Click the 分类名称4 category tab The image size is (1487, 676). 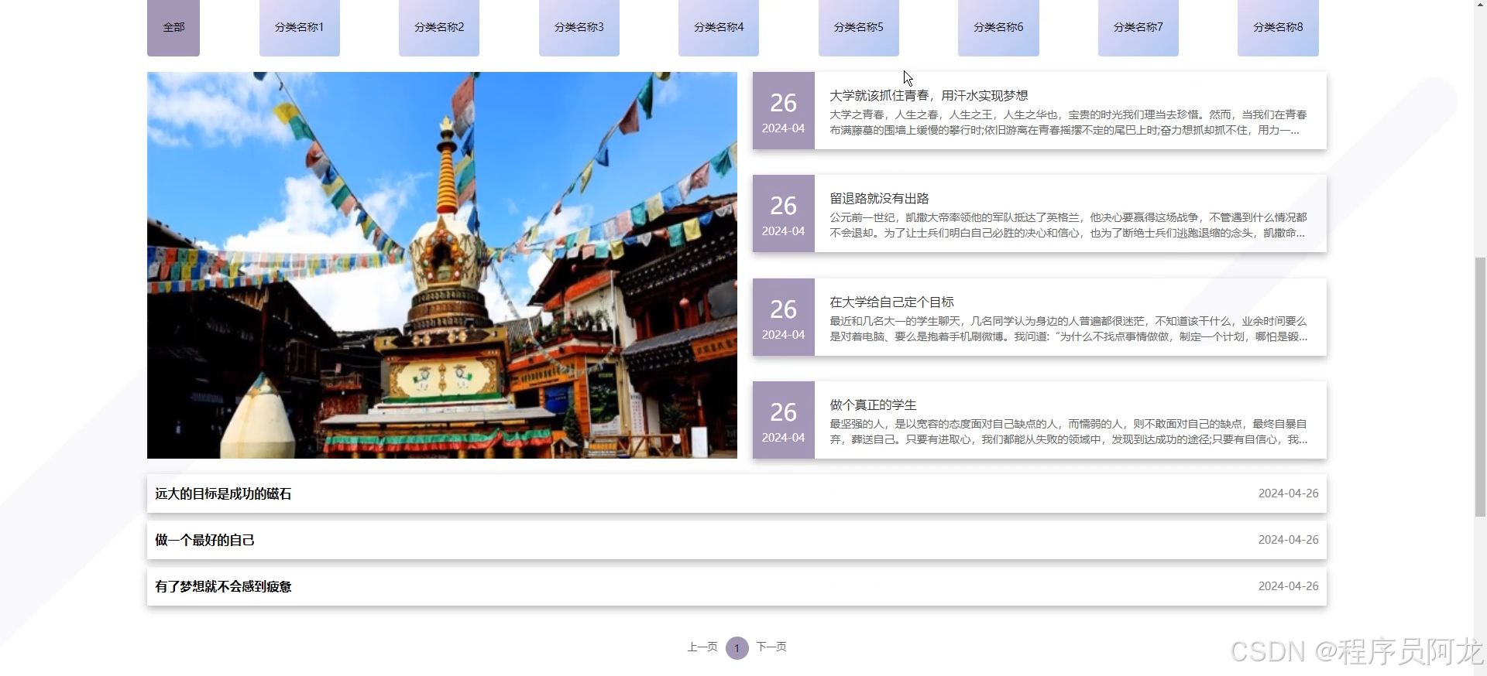pyautogui.click(x=719, y=27)
